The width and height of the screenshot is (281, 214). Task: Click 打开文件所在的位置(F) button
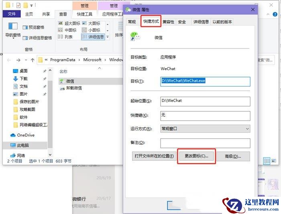pyautogui.click(x=154, y=156)
